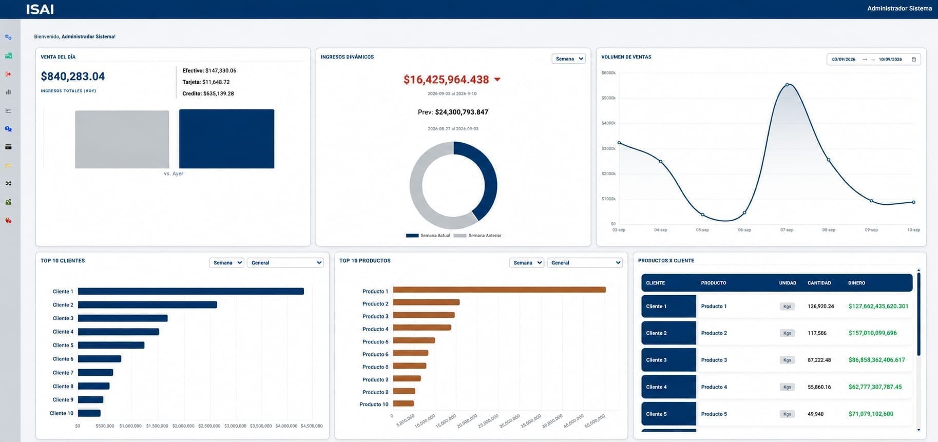Click the black shuffle arrows sidebar icon
This screenshot has width=938, height=442.
click(x=8, y=183)
